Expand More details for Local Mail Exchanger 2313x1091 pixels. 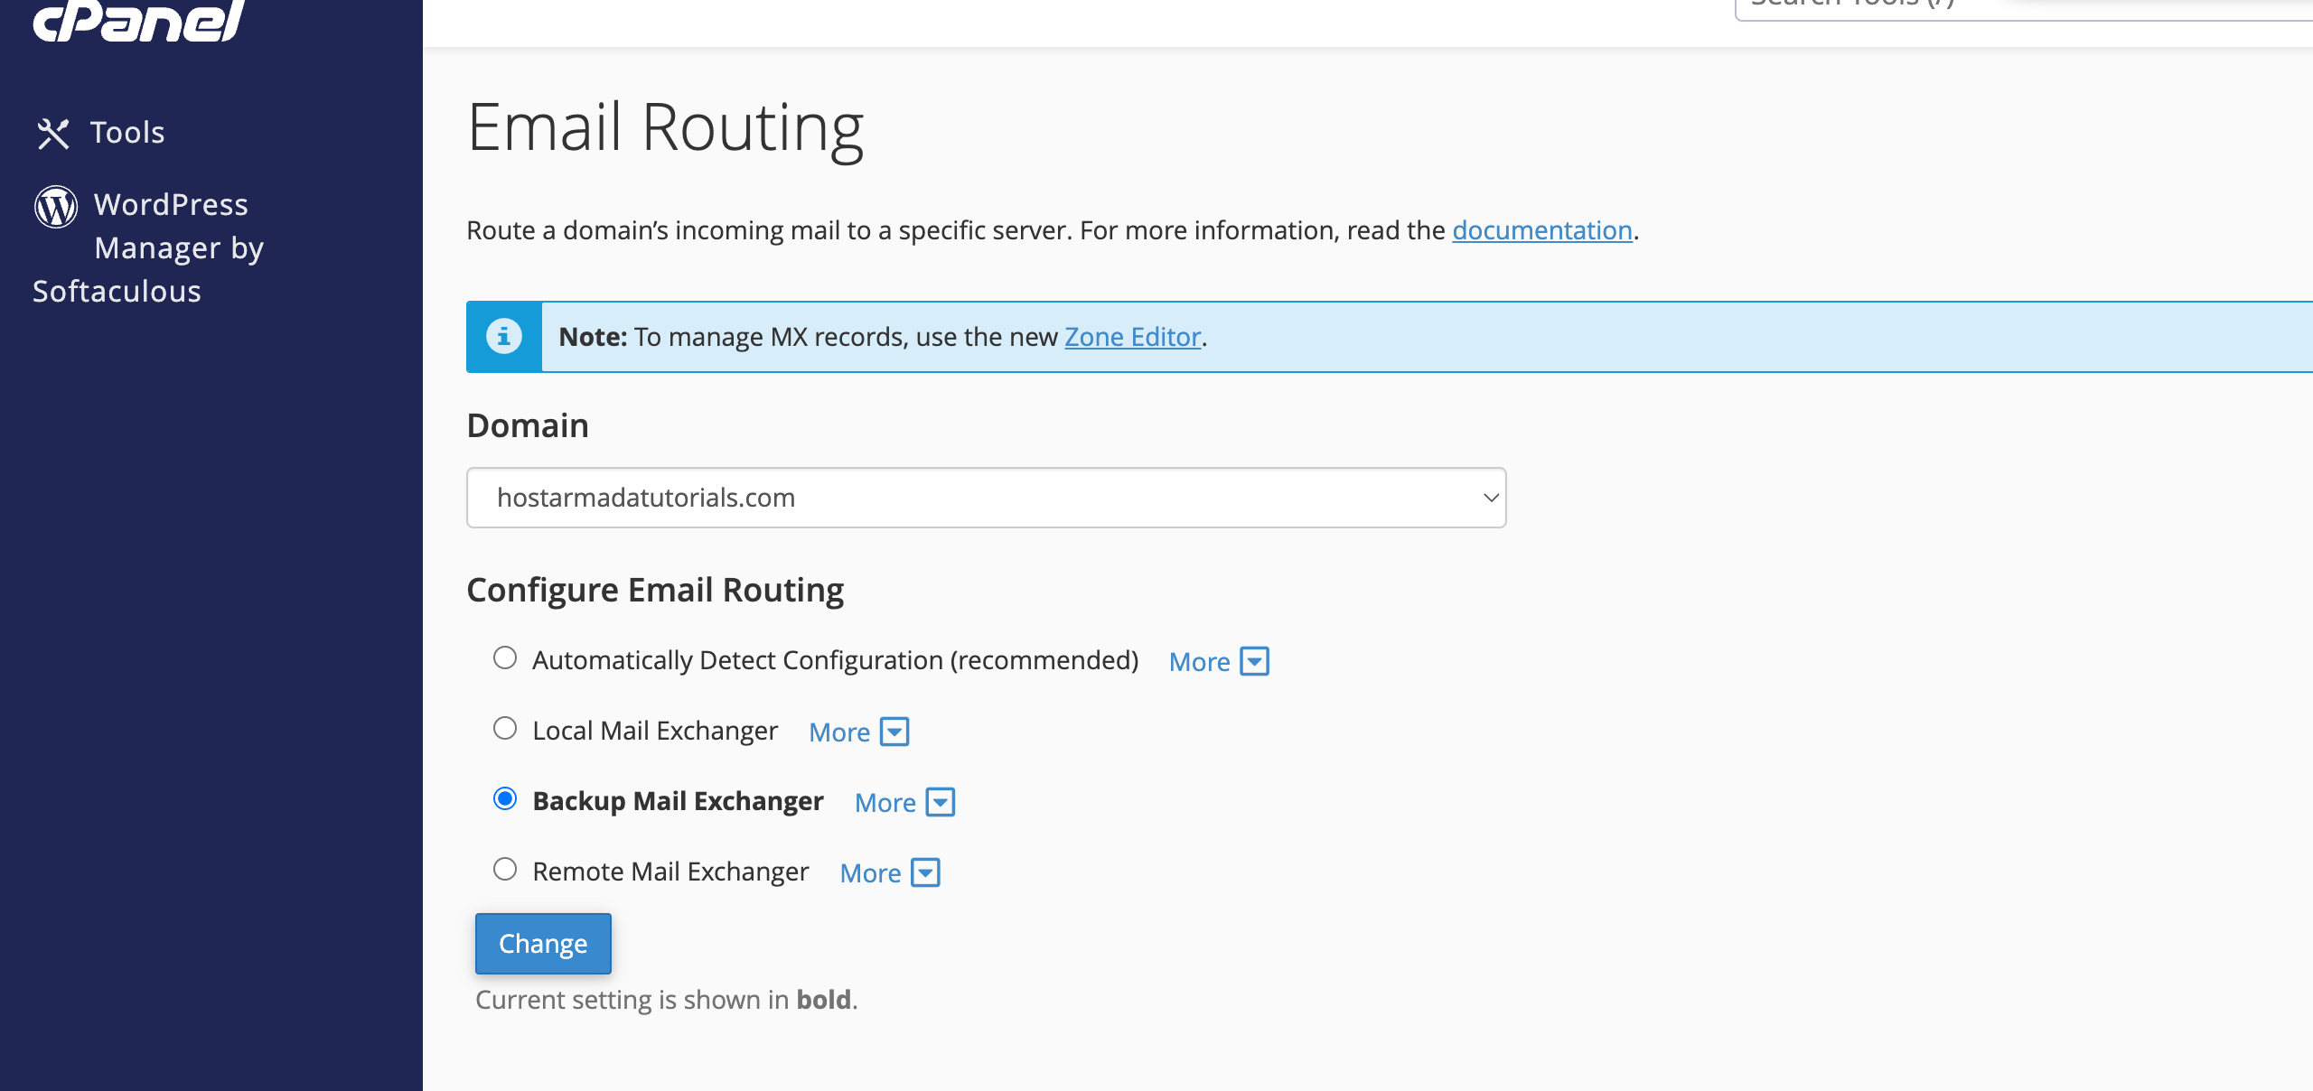tap(859, 732)
